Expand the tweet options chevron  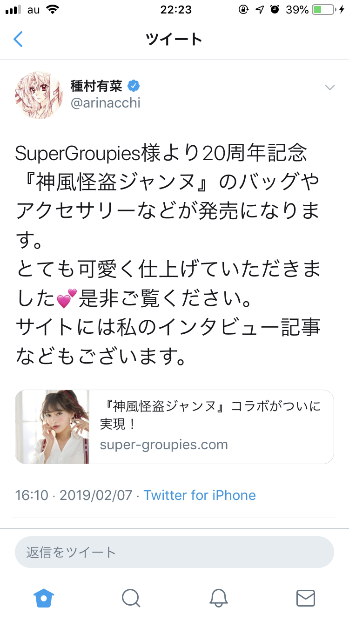click(330, 87)
